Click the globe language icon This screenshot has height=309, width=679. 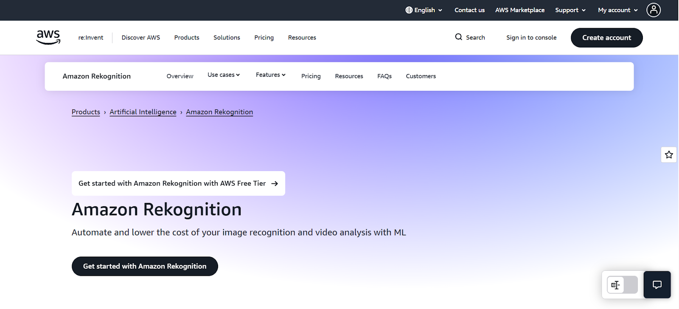(409, 10)
